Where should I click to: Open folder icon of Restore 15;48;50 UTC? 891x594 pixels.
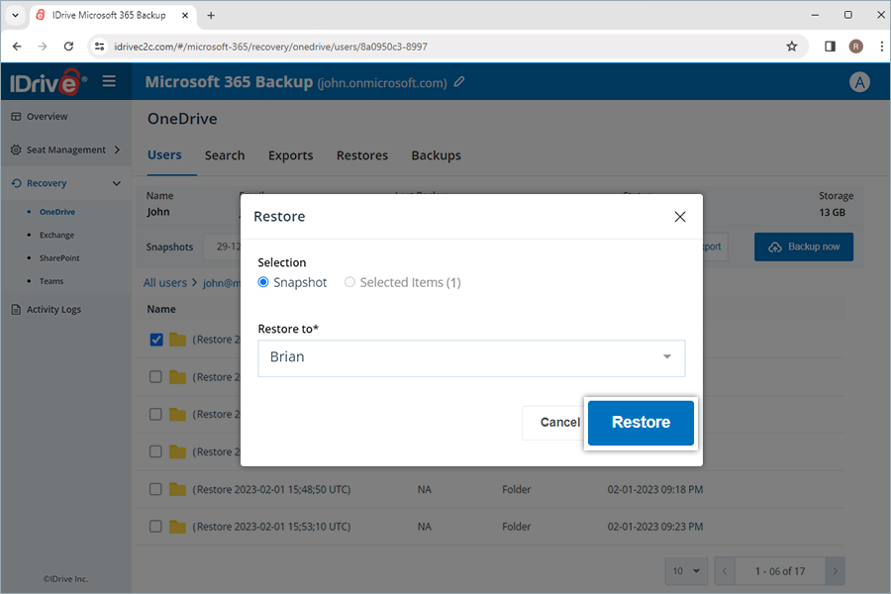click(177, 489)
